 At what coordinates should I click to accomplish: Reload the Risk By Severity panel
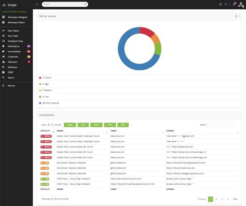point(236,16)
